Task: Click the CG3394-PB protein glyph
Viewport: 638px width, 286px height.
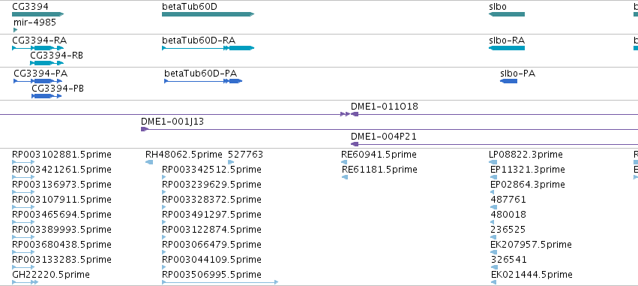Action: [x=46, y=96]
